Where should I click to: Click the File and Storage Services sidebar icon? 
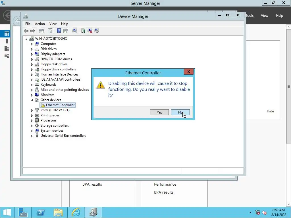pos(7,56)
